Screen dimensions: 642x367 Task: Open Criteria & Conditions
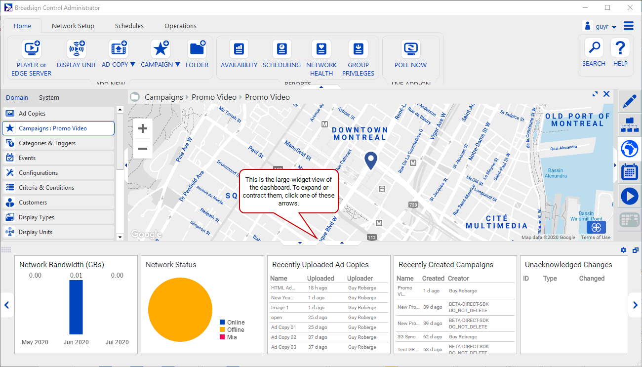pos(58,188)
